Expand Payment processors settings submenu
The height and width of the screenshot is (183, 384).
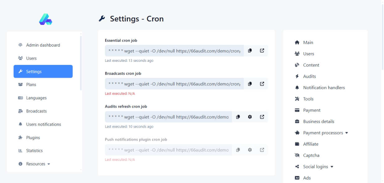pos(325,133)
